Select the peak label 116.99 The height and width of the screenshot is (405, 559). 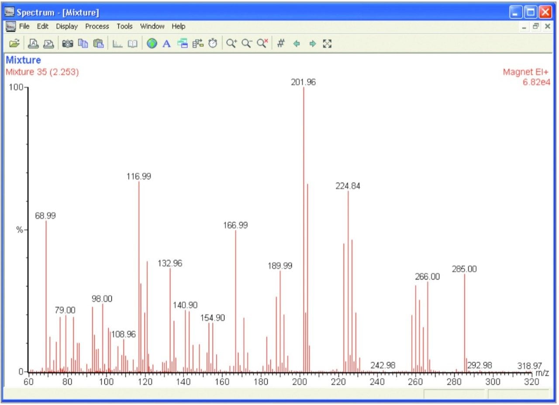[x=139, y=177]
